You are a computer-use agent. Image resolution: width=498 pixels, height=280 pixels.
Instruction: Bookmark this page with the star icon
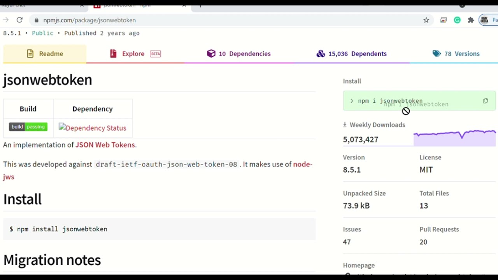coord(426,20)
